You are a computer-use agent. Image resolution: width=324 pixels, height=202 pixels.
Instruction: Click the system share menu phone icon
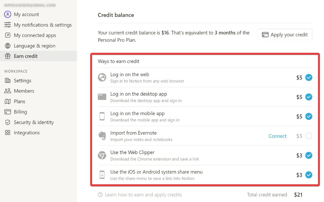[x=102, y=175]
